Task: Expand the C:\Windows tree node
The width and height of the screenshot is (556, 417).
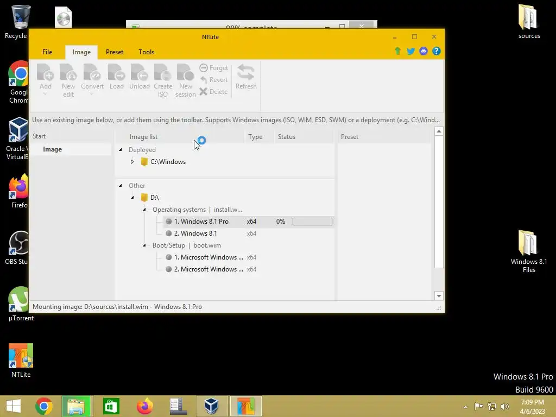Action: click(x=132, y=162)
